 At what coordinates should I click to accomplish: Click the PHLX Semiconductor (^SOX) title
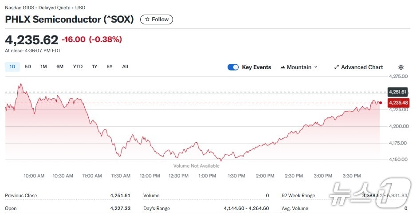coord(69,19)
